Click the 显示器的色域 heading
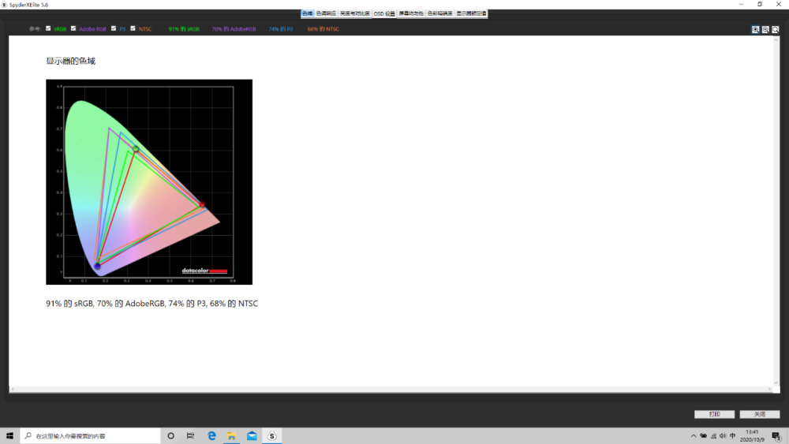789x444 pixels. coord(70,61)
